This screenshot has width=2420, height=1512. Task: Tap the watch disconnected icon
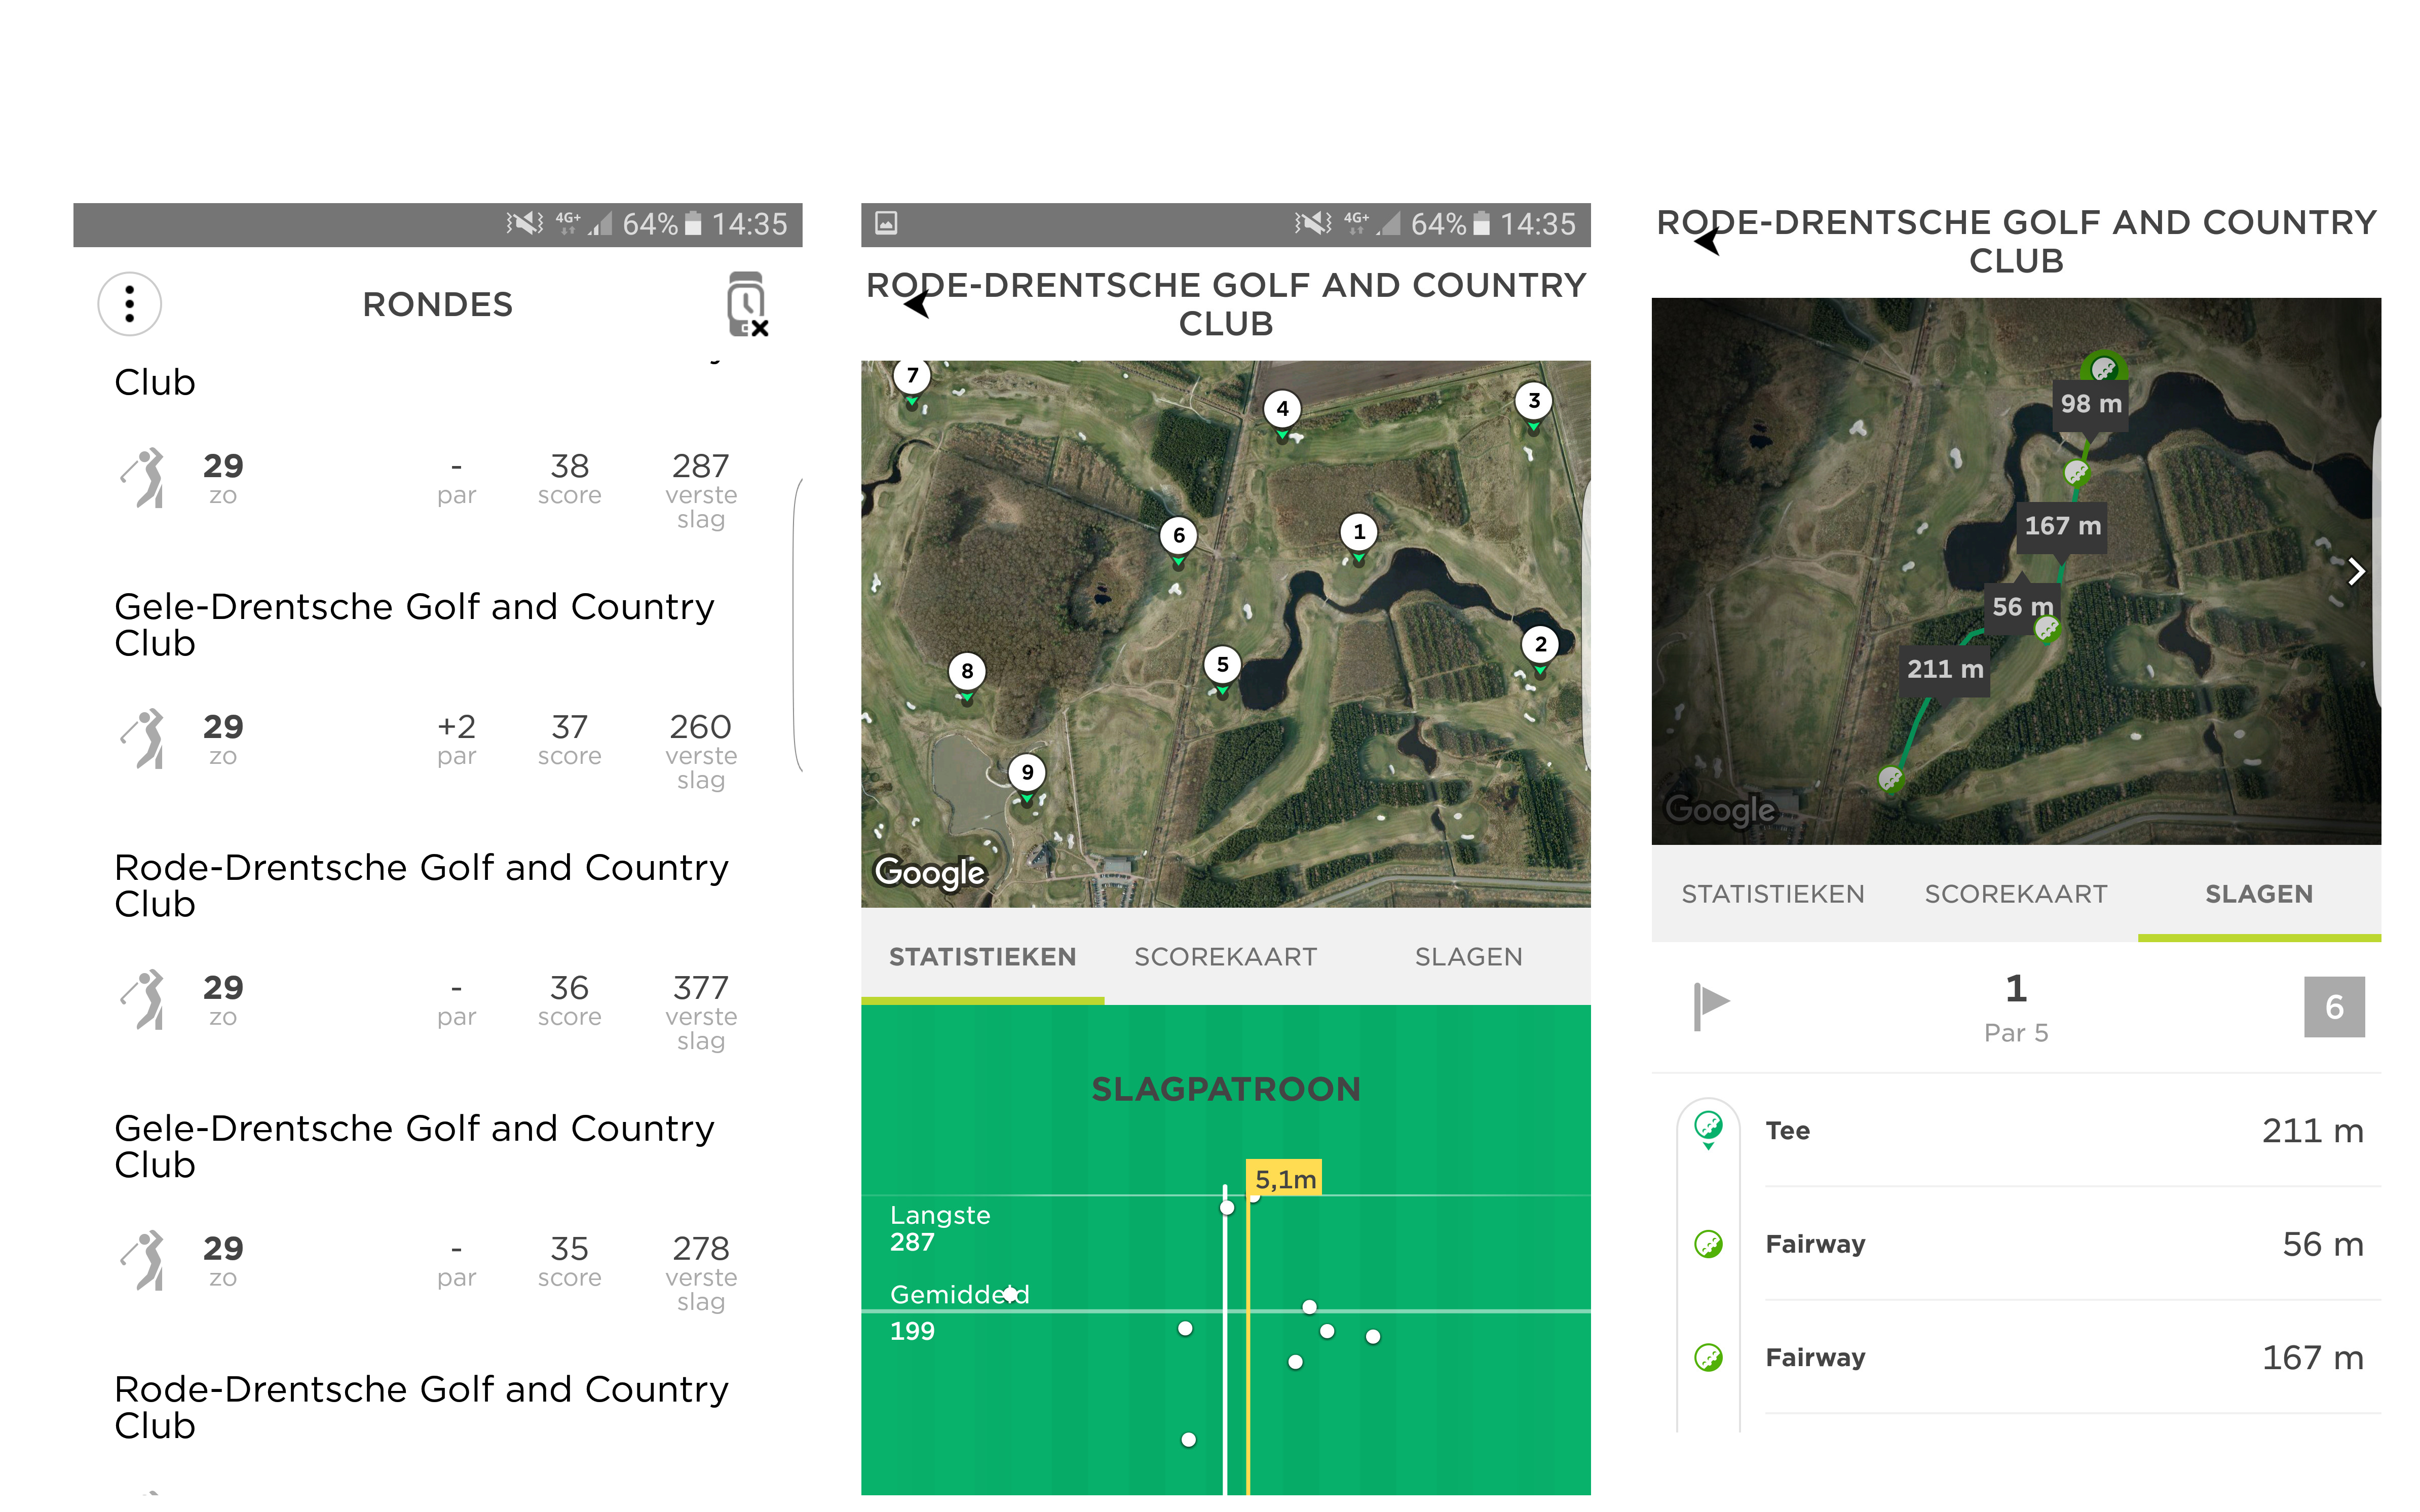click(x=746, y=304)
